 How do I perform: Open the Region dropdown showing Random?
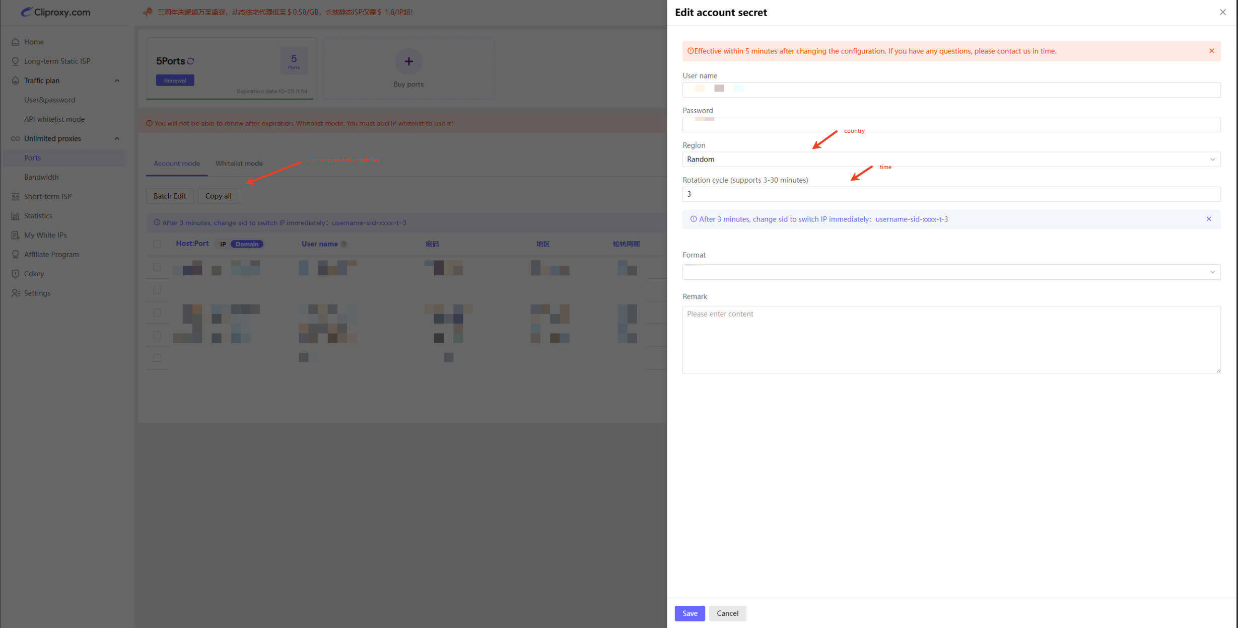[951, 160]
